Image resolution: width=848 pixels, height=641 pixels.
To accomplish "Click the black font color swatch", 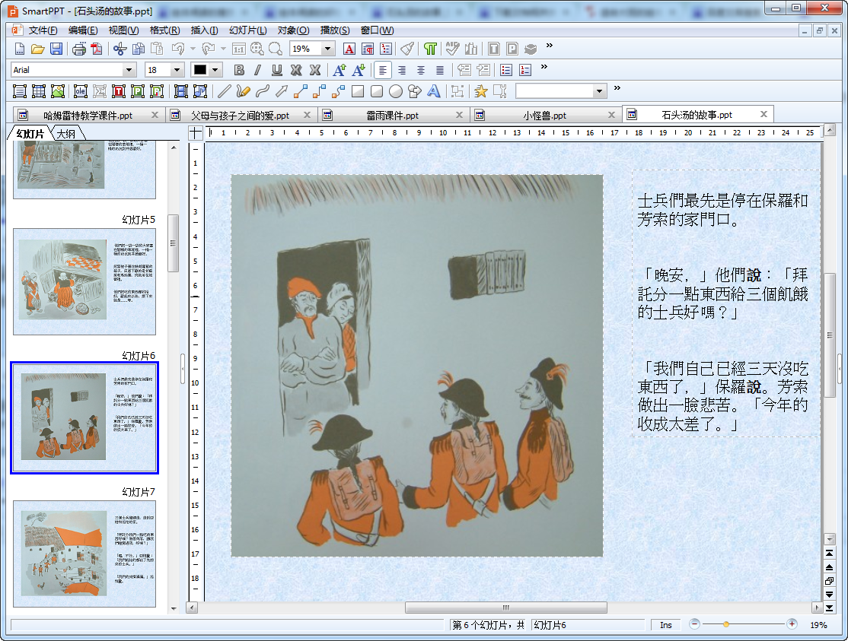I will [200, 70].
